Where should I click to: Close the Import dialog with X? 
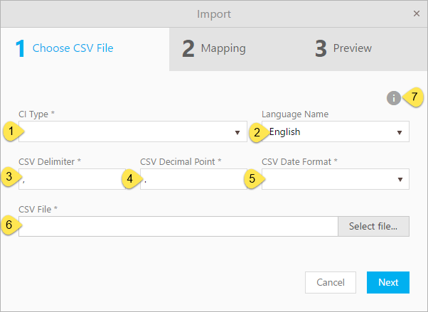(x=417, y=14)
